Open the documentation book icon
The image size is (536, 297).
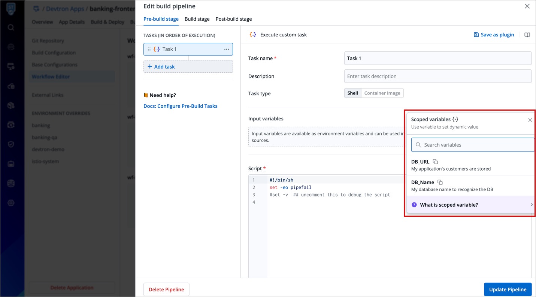[x=527, y=35]
